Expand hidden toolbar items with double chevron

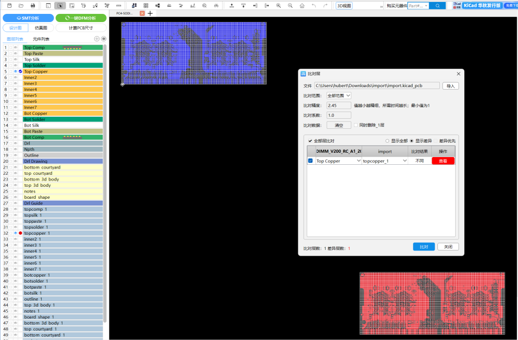click(382, 6)
